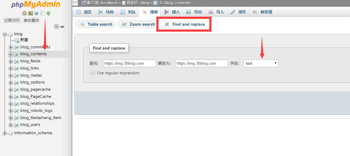Image resolution: width=350 pixels, height=156 pixels.
Task: Click the 查找 find input field
Action: [130, 63]
